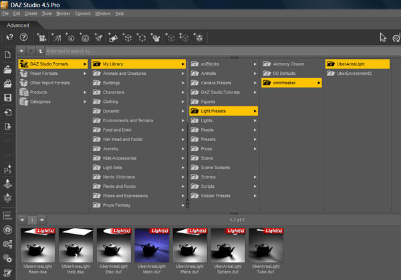Click page number 1 button
Image resolution: width=401 pixels, height=280 pixels.
point(32,220)
